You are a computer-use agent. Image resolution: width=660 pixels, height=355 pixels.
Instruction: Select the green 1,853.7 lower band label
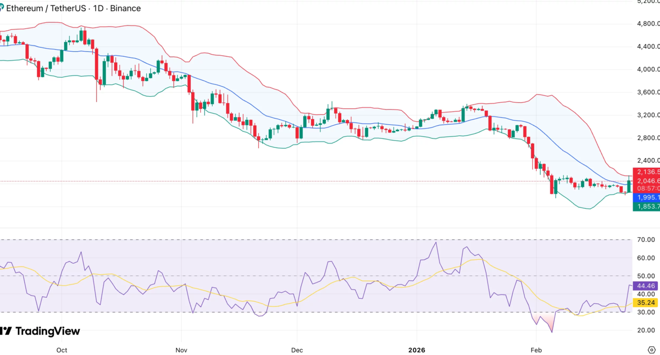point(646,206)
